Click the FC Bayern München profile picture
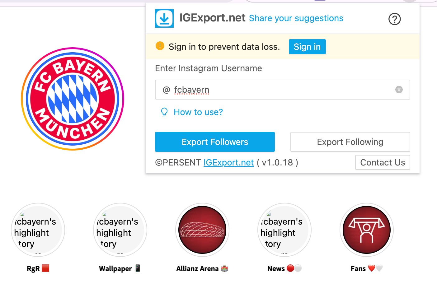This screenshot has width=437, height=298. click(73, 99)
